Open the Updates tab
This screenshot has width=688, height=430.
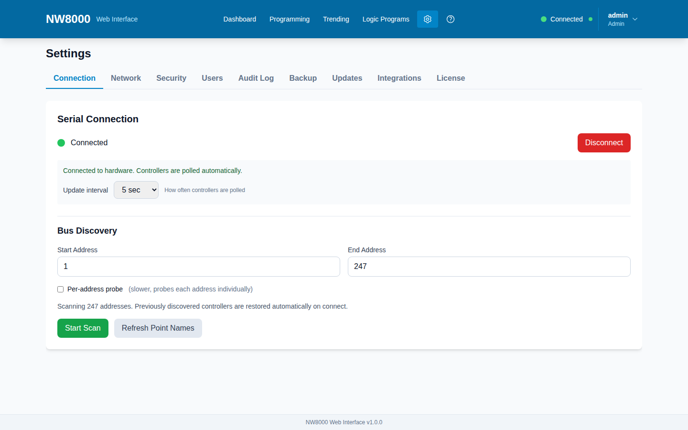(x=347, y=78)
